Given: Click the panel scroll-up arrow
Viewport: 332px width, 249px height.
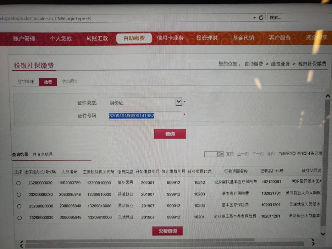Looking at the screenshot, I should 328,96.
